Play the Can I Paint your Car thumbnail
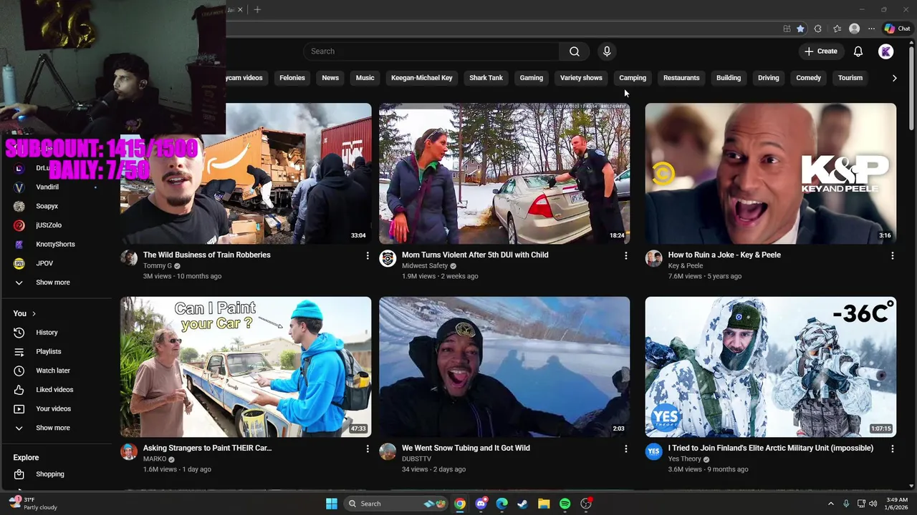This screenshot has height=515, width=917. point(246,367)
